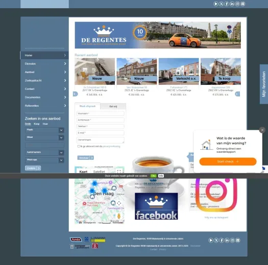
Task: Click the last social icon in top header
Action: (x=242, y=4)
